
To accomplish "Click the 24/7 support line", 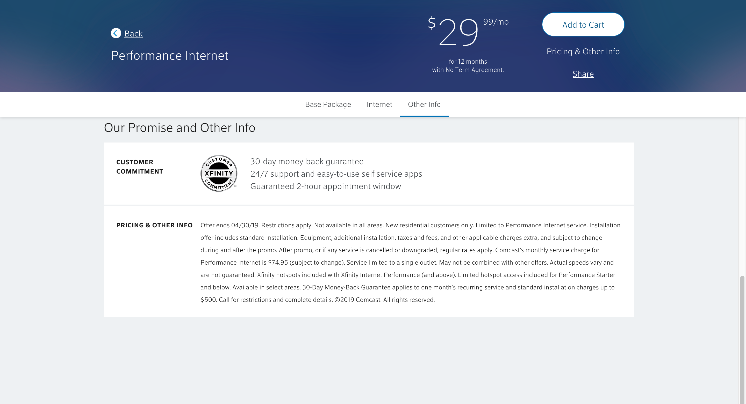I will (x=336, y=174).
